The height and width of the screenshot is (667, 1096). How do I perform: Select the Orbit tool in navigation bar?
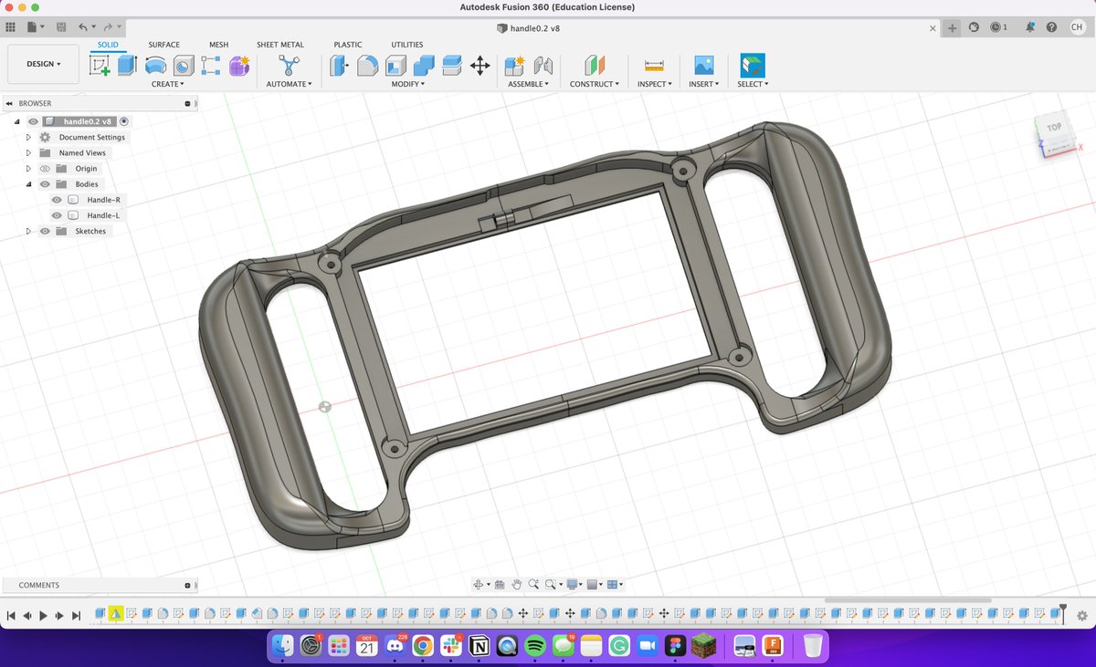tap(479, 584)
